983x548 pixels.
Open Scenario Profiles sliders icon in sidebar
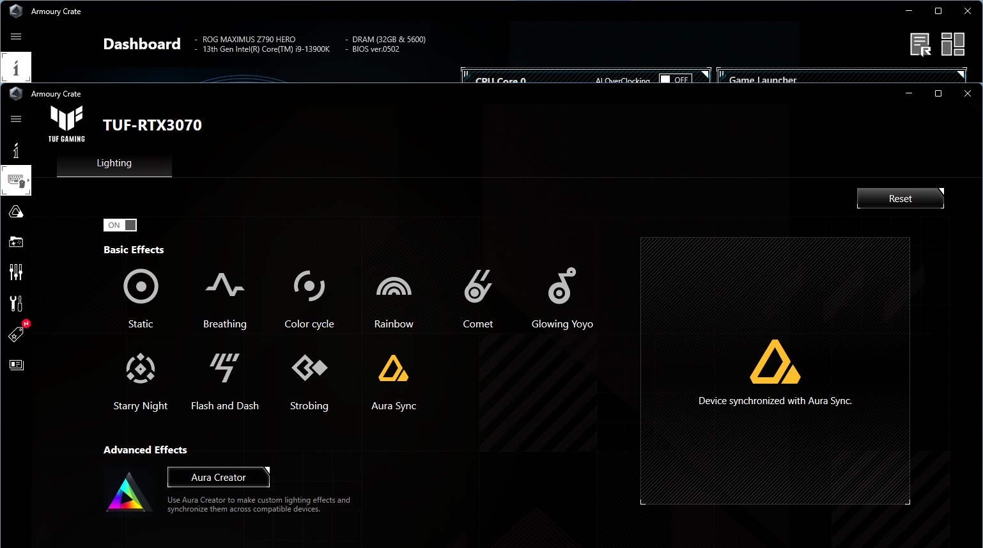click(x=16, y=272)
